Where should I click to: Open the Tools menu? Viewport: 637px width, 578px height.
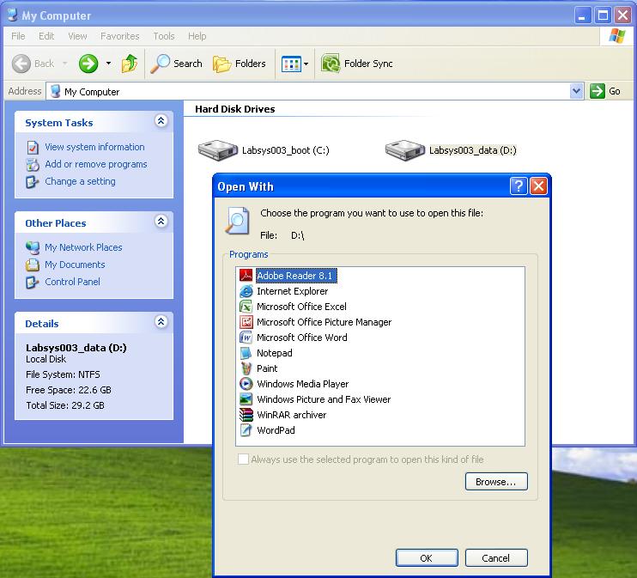pos(164,36)
